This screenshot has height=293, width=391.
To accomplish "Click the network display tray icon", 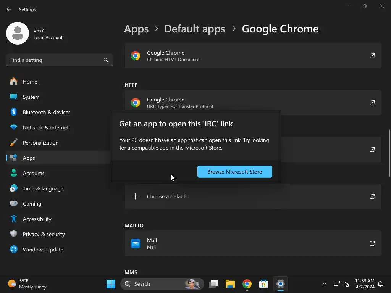I will click(337, 284).
